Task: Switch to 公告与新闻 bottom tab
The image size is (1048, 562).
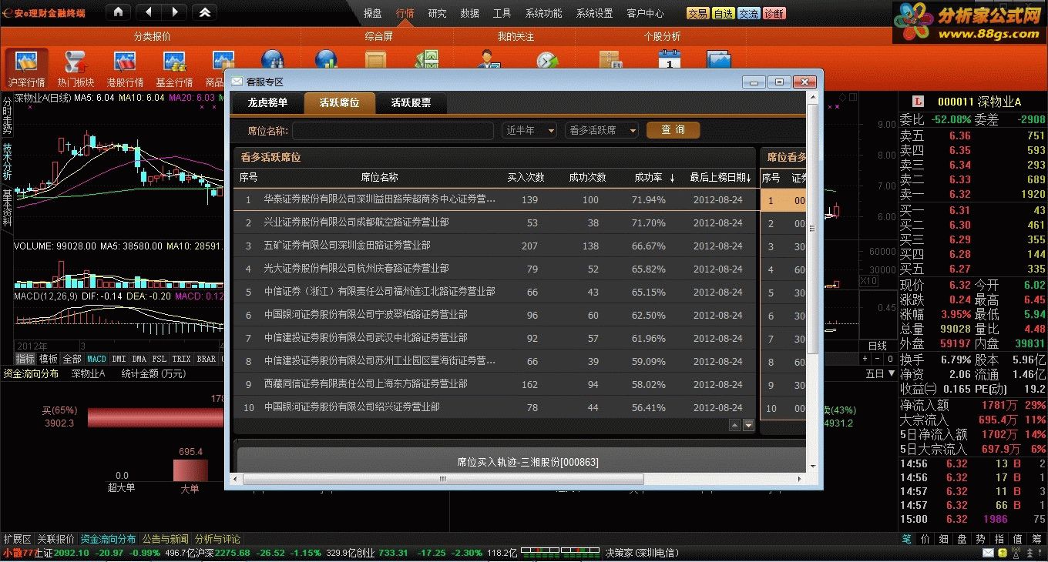Action: pos(165,539)
